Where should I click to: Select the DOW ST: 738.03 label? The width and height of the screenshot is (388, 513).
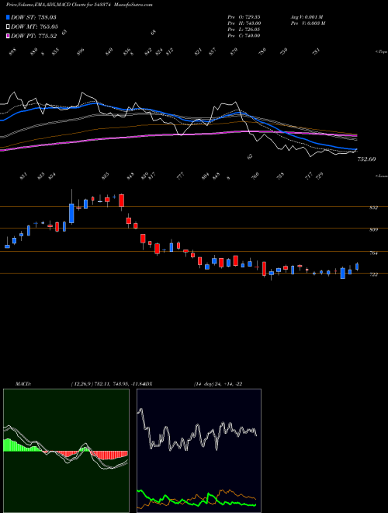click(x=33, y=17)
